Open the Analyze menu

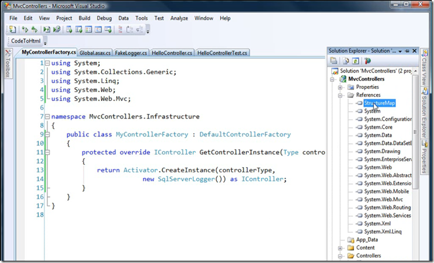[x=179, y=18]
